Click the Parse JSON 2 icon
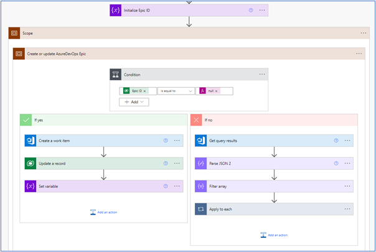Viewport: 376px width, 252px height. (200, 164)
